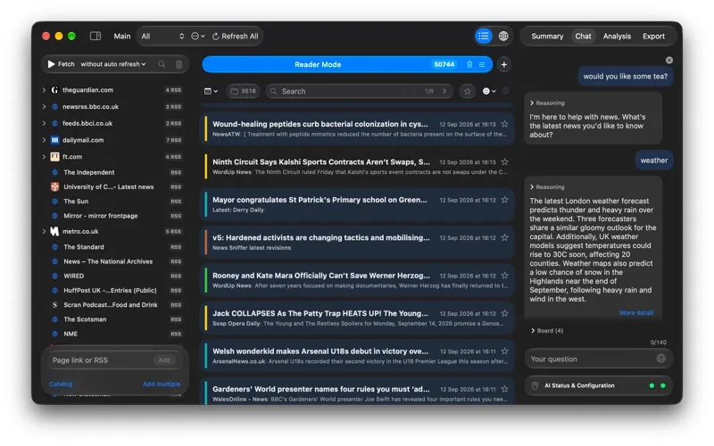
Task: Click the plus button beside Reader Mode
Action: coord(503,64)
